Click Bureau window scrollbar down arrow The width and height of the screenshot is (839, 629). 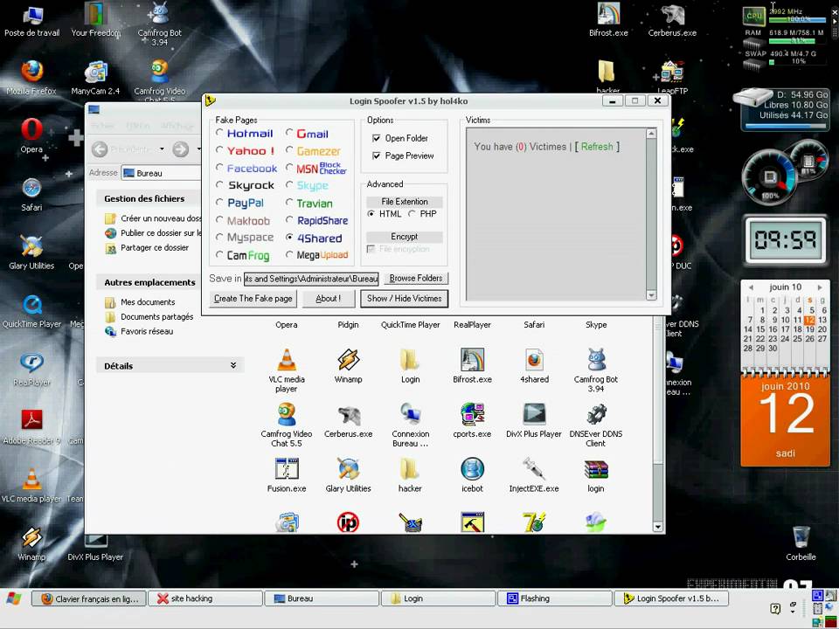click(657, 527)
